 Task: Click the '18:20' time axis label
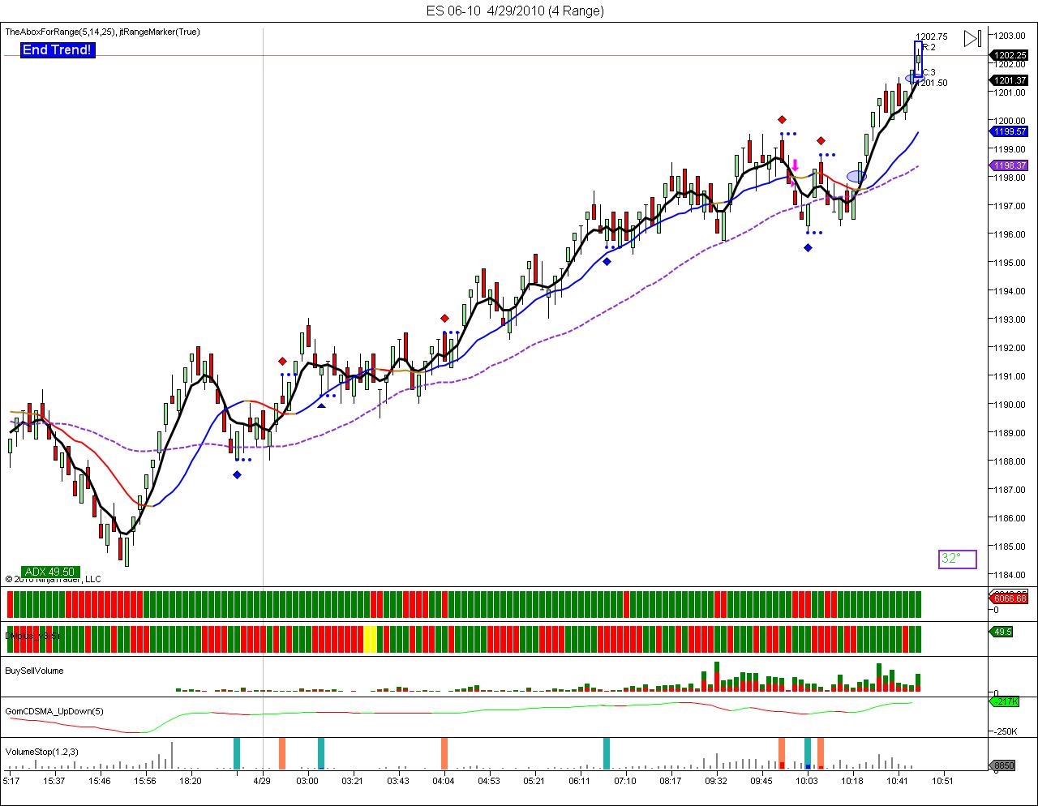[191, 781]
